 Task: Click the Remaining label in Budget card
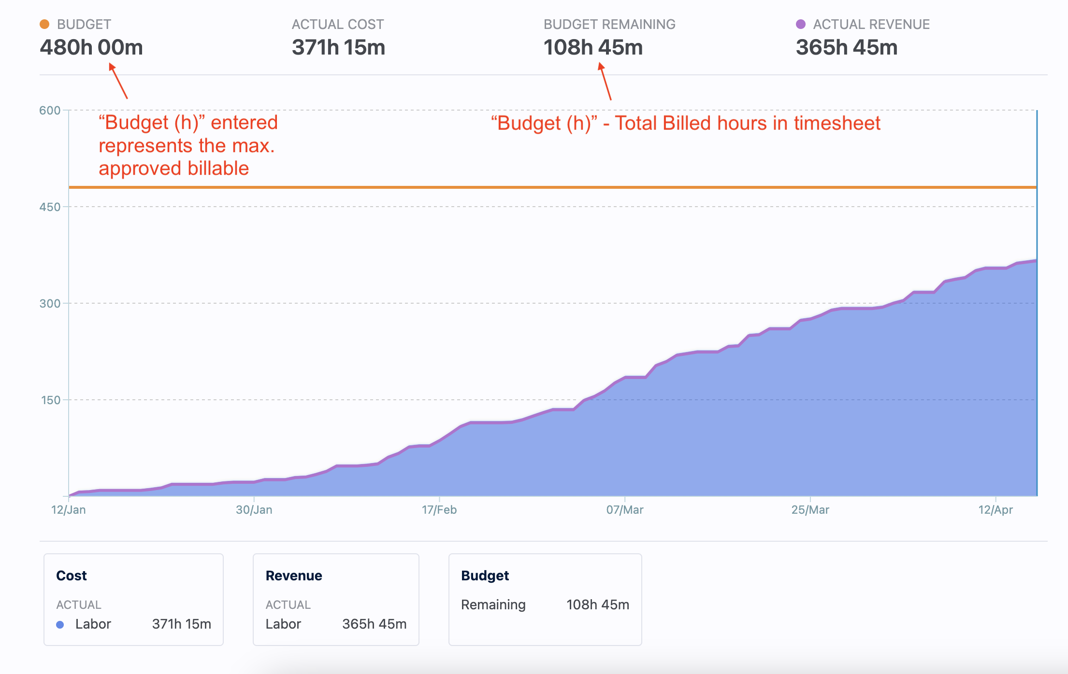click(493, 604)
